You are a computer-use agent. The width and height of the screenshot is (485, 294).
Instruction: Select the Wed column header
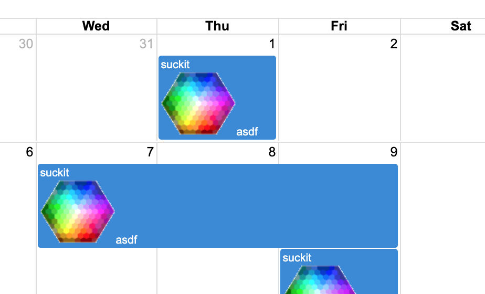[x=96, y=26]
